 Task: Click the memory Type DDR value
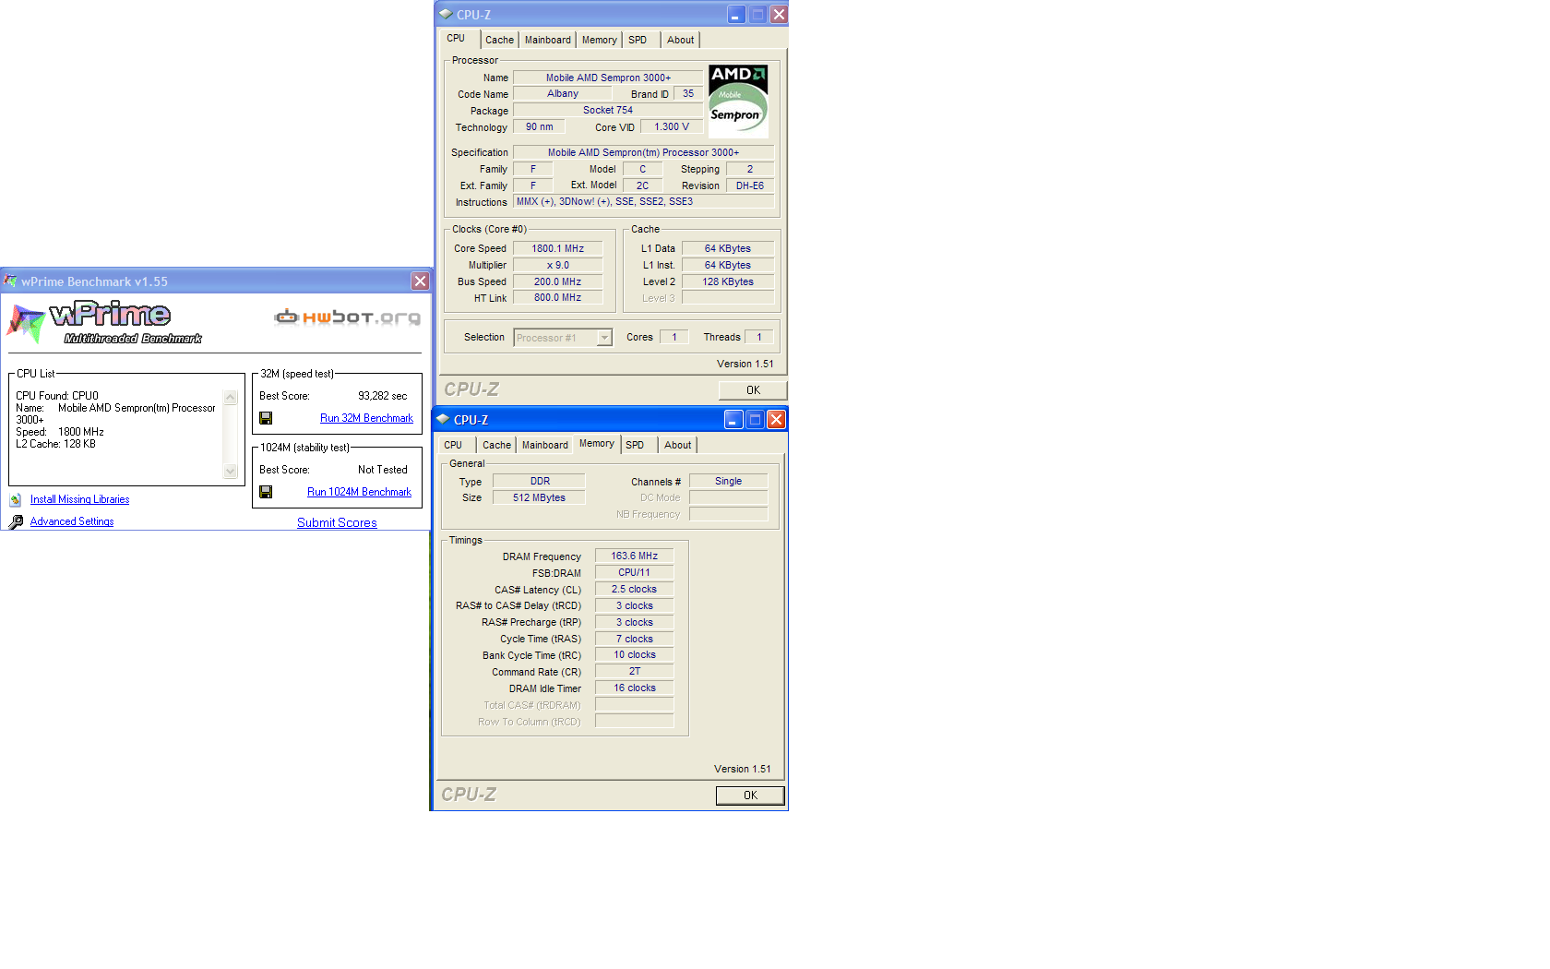point(540,481)
